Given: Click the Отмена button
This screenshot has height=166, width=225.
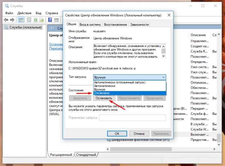Looking at the screenshot, I should click(139, 134).
